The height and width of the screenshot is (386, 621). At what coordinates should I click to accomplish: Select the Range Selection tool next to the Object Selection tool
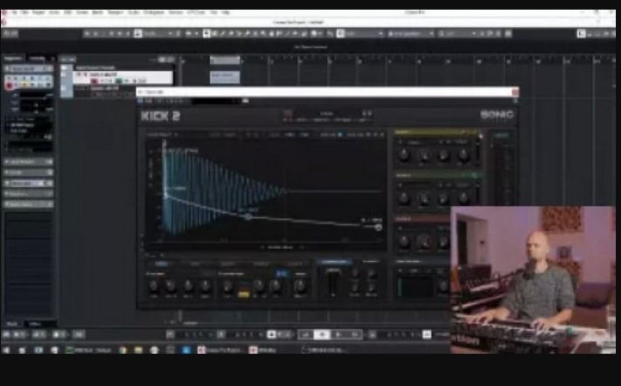coord(214,34)
